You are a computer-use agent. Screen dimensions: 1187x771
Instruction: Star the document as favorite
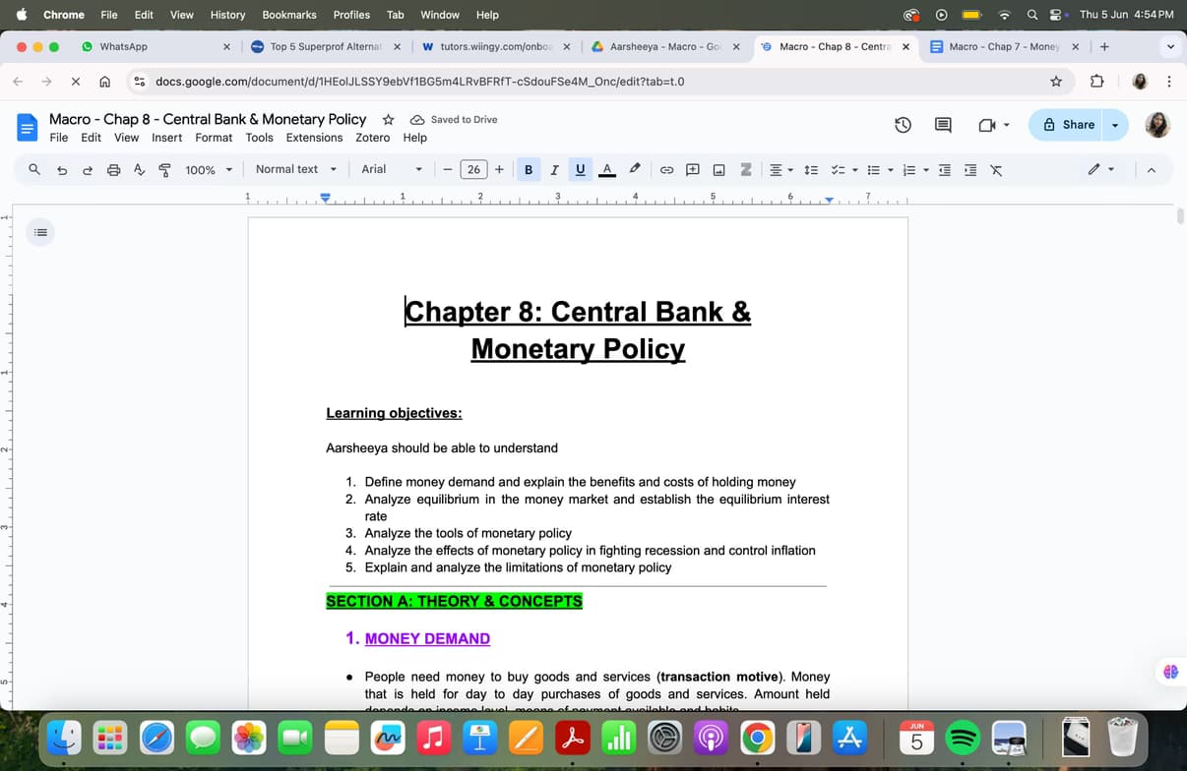tap(387, 118)
